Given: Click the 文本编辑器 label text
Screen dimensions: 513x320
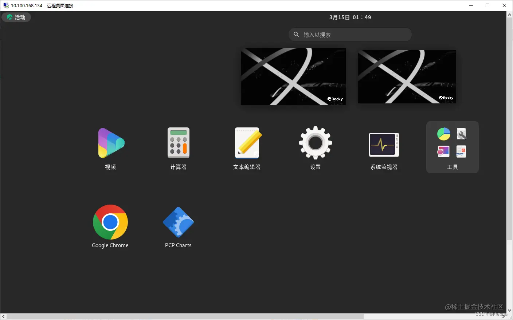Looking at the screenshot, I should 247,167.
